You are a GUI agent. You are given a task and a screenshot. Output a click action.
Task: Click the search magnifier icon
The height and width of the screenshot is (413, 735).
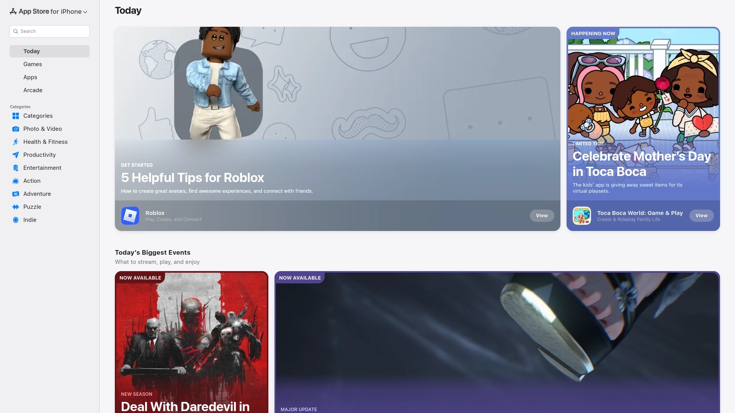pyautogui.click(x=16, y=31)
